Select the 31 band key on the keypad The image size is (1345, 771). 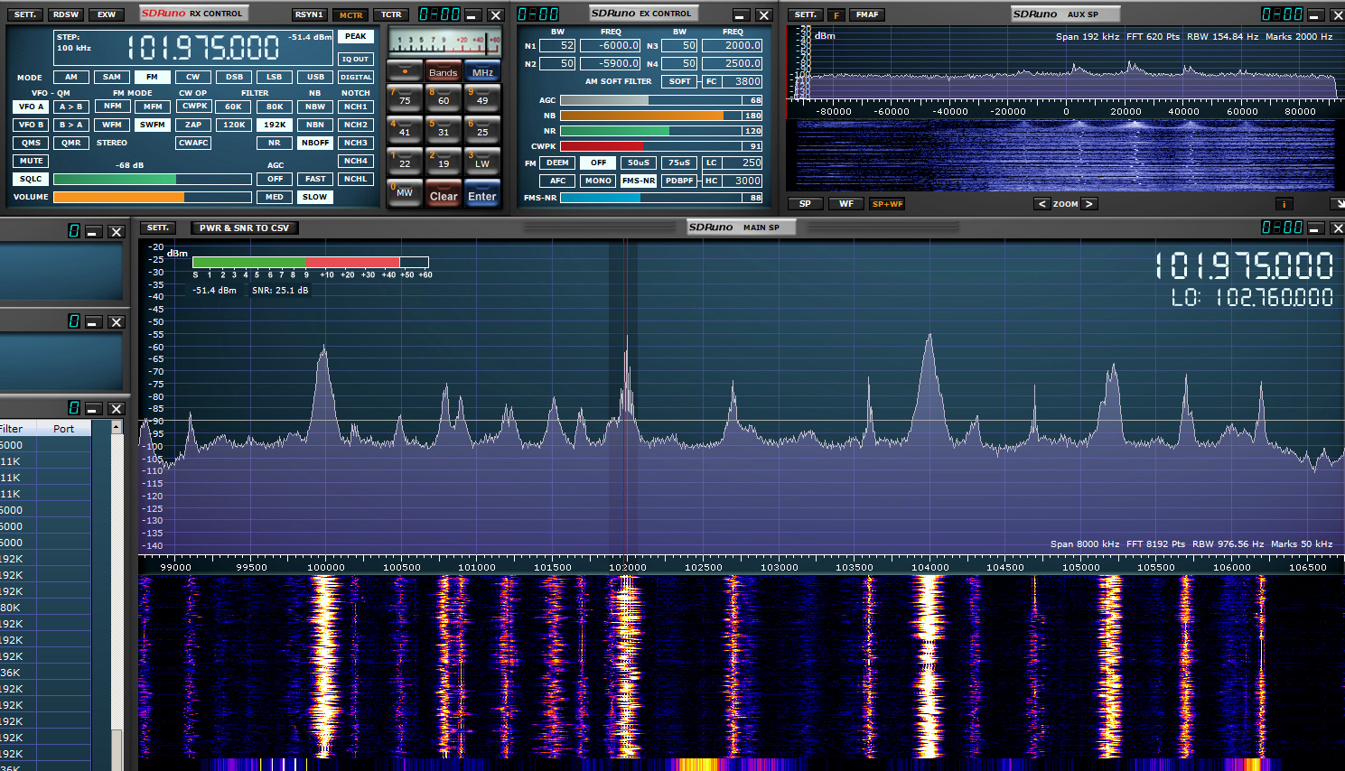click(443, 129)
